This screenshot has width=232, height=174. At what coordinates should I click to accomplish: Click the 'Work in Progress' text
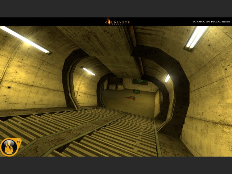point(211,22)
